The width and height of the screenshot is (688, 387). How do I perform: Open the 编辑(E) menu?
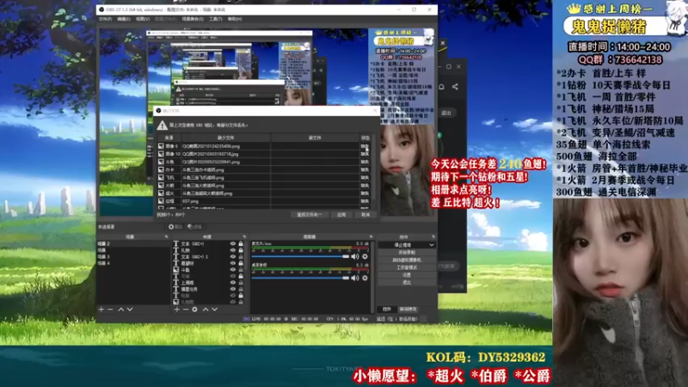pyautogui.click(x=124, y=19)
